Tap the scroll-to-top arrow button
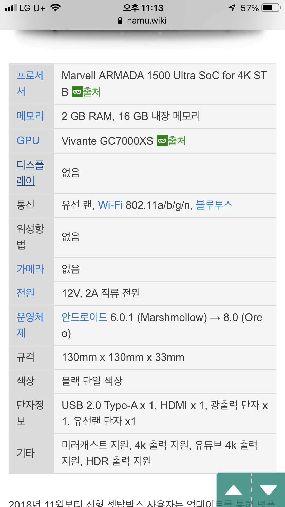285x507 pixels. click(x=233, y=490)
